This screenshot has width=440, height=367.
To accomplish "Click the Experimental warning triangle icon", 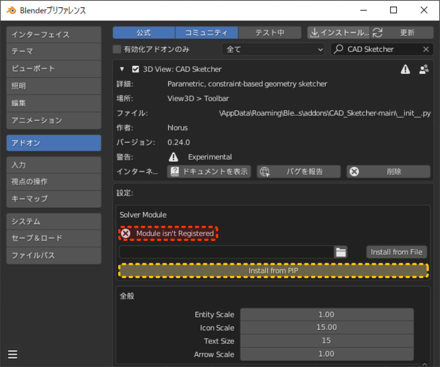I will click(173, 157).
